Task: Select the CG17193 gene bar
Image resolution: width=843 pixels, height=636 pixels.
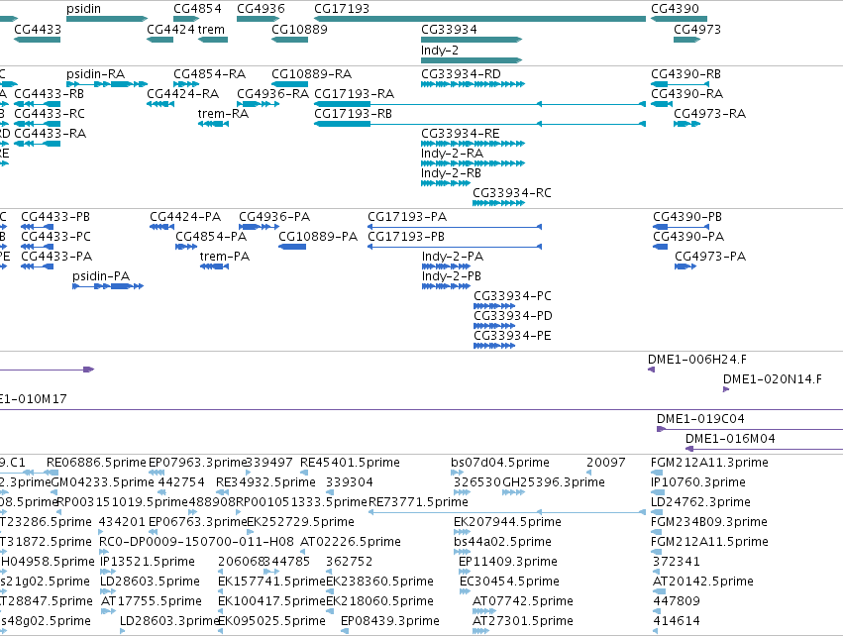Action: pos(479,19)
